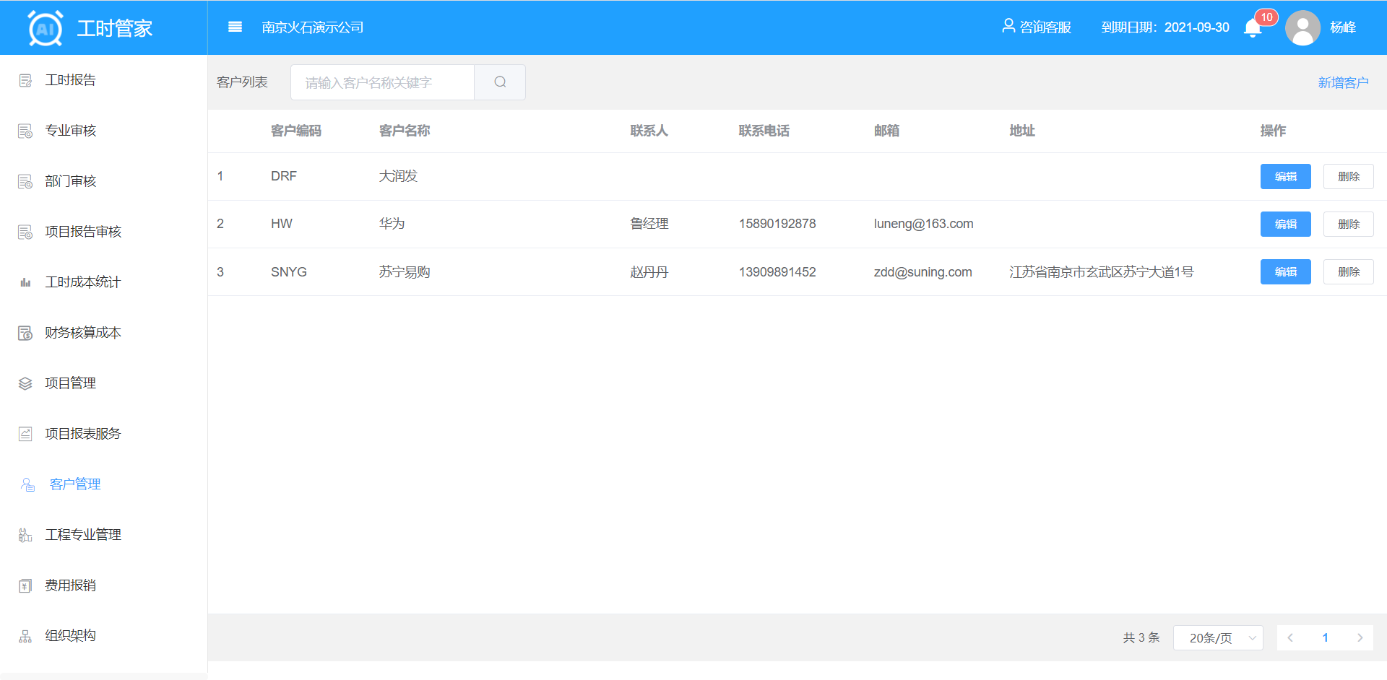Screen dimensions: 1387x680
Task: Focus the customer name keyword search field
Action: pos(382,82)
